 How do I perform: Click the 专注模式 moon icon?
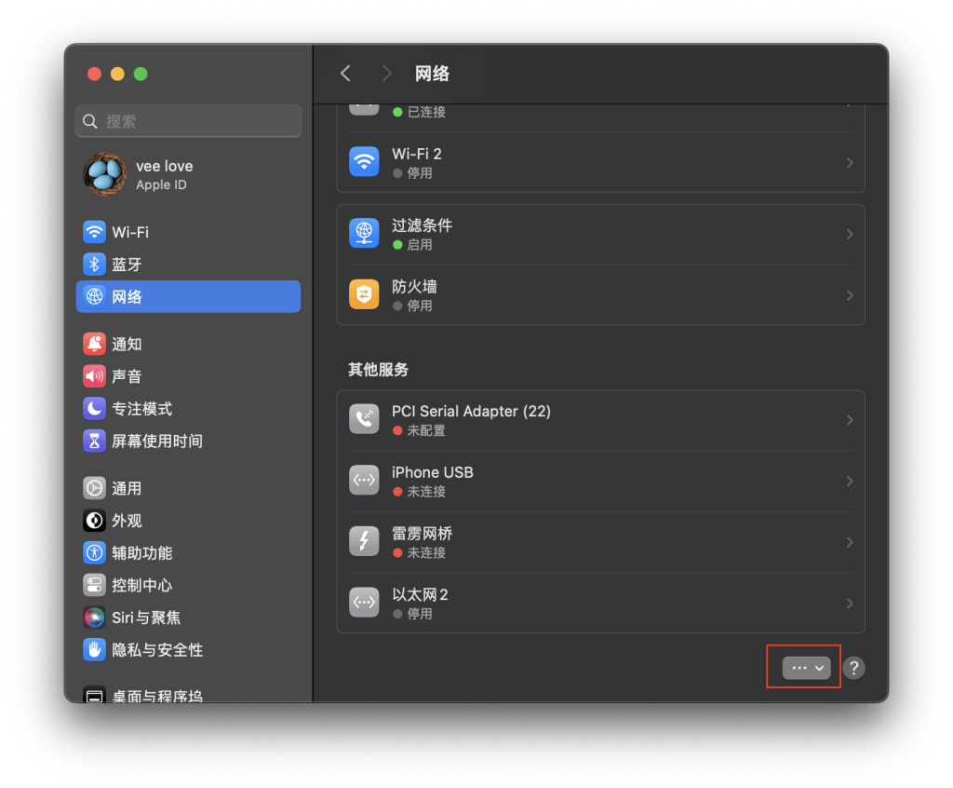click(94, 408)
